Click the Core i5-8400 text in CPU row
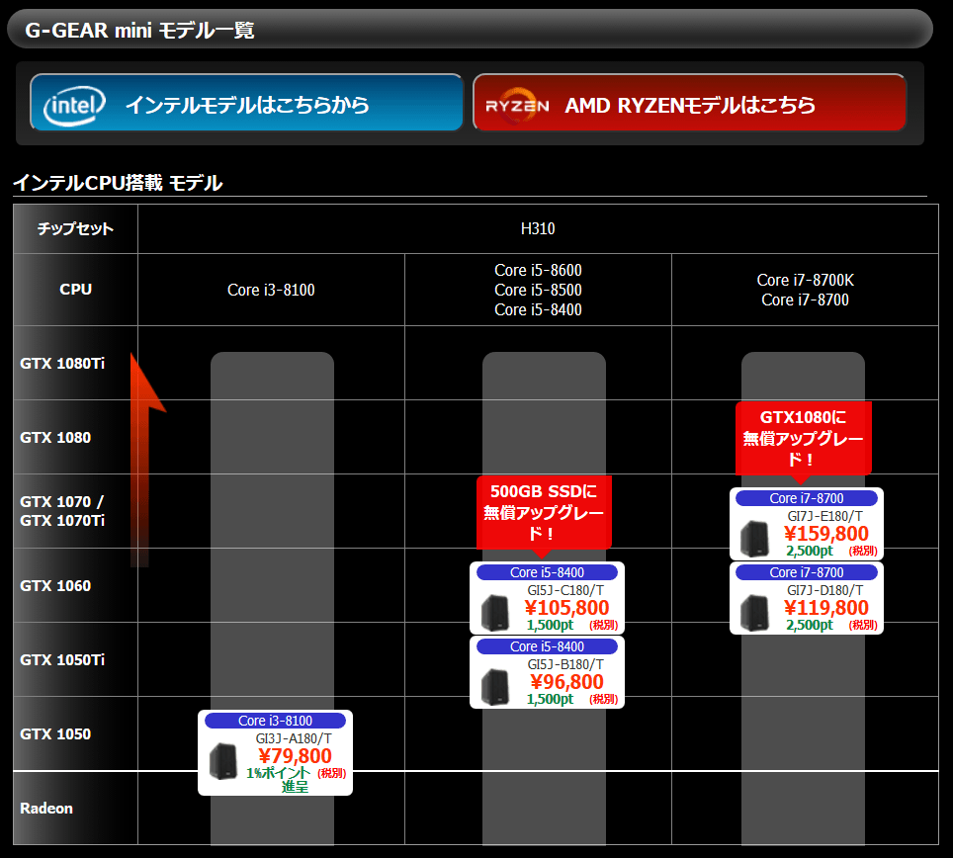 538,310
